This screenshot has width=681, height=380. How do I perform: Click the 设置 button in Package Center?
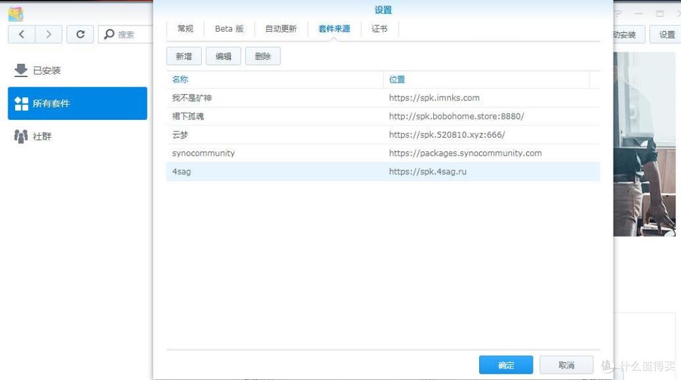666,34
